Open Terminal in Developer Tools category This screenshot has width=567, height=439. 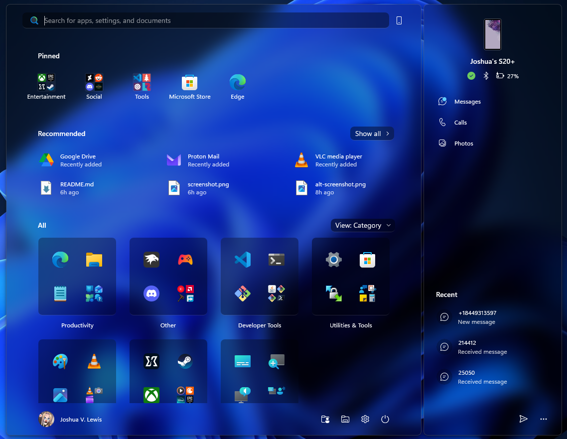pyautogui.click(x=276, y=260)
